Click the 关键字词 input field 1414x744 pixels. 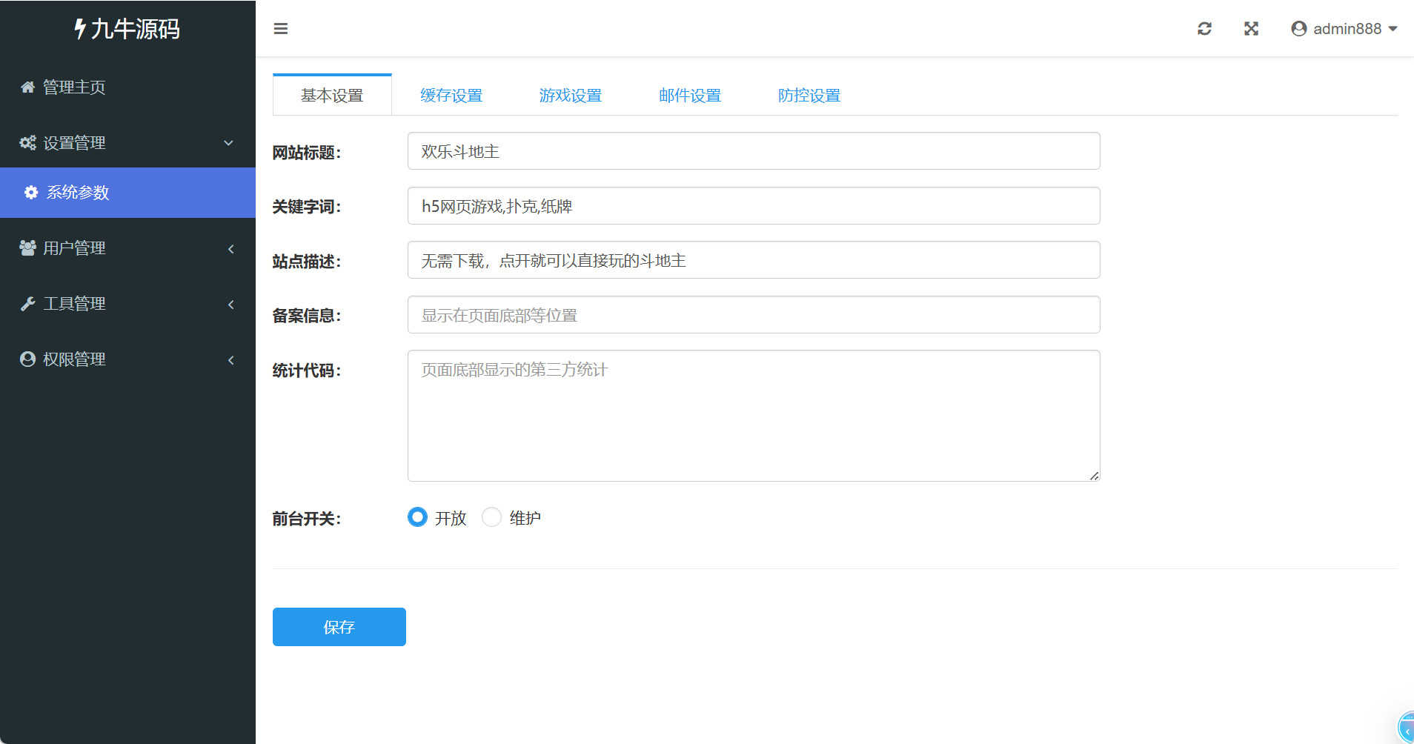pos(754,206)
